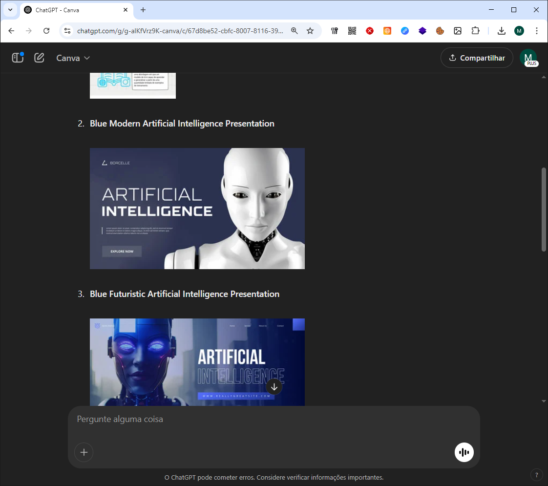The width and height of the screenshot is (548, 486).
Task: View site information icon in address bar
Action: click(67, 31)
